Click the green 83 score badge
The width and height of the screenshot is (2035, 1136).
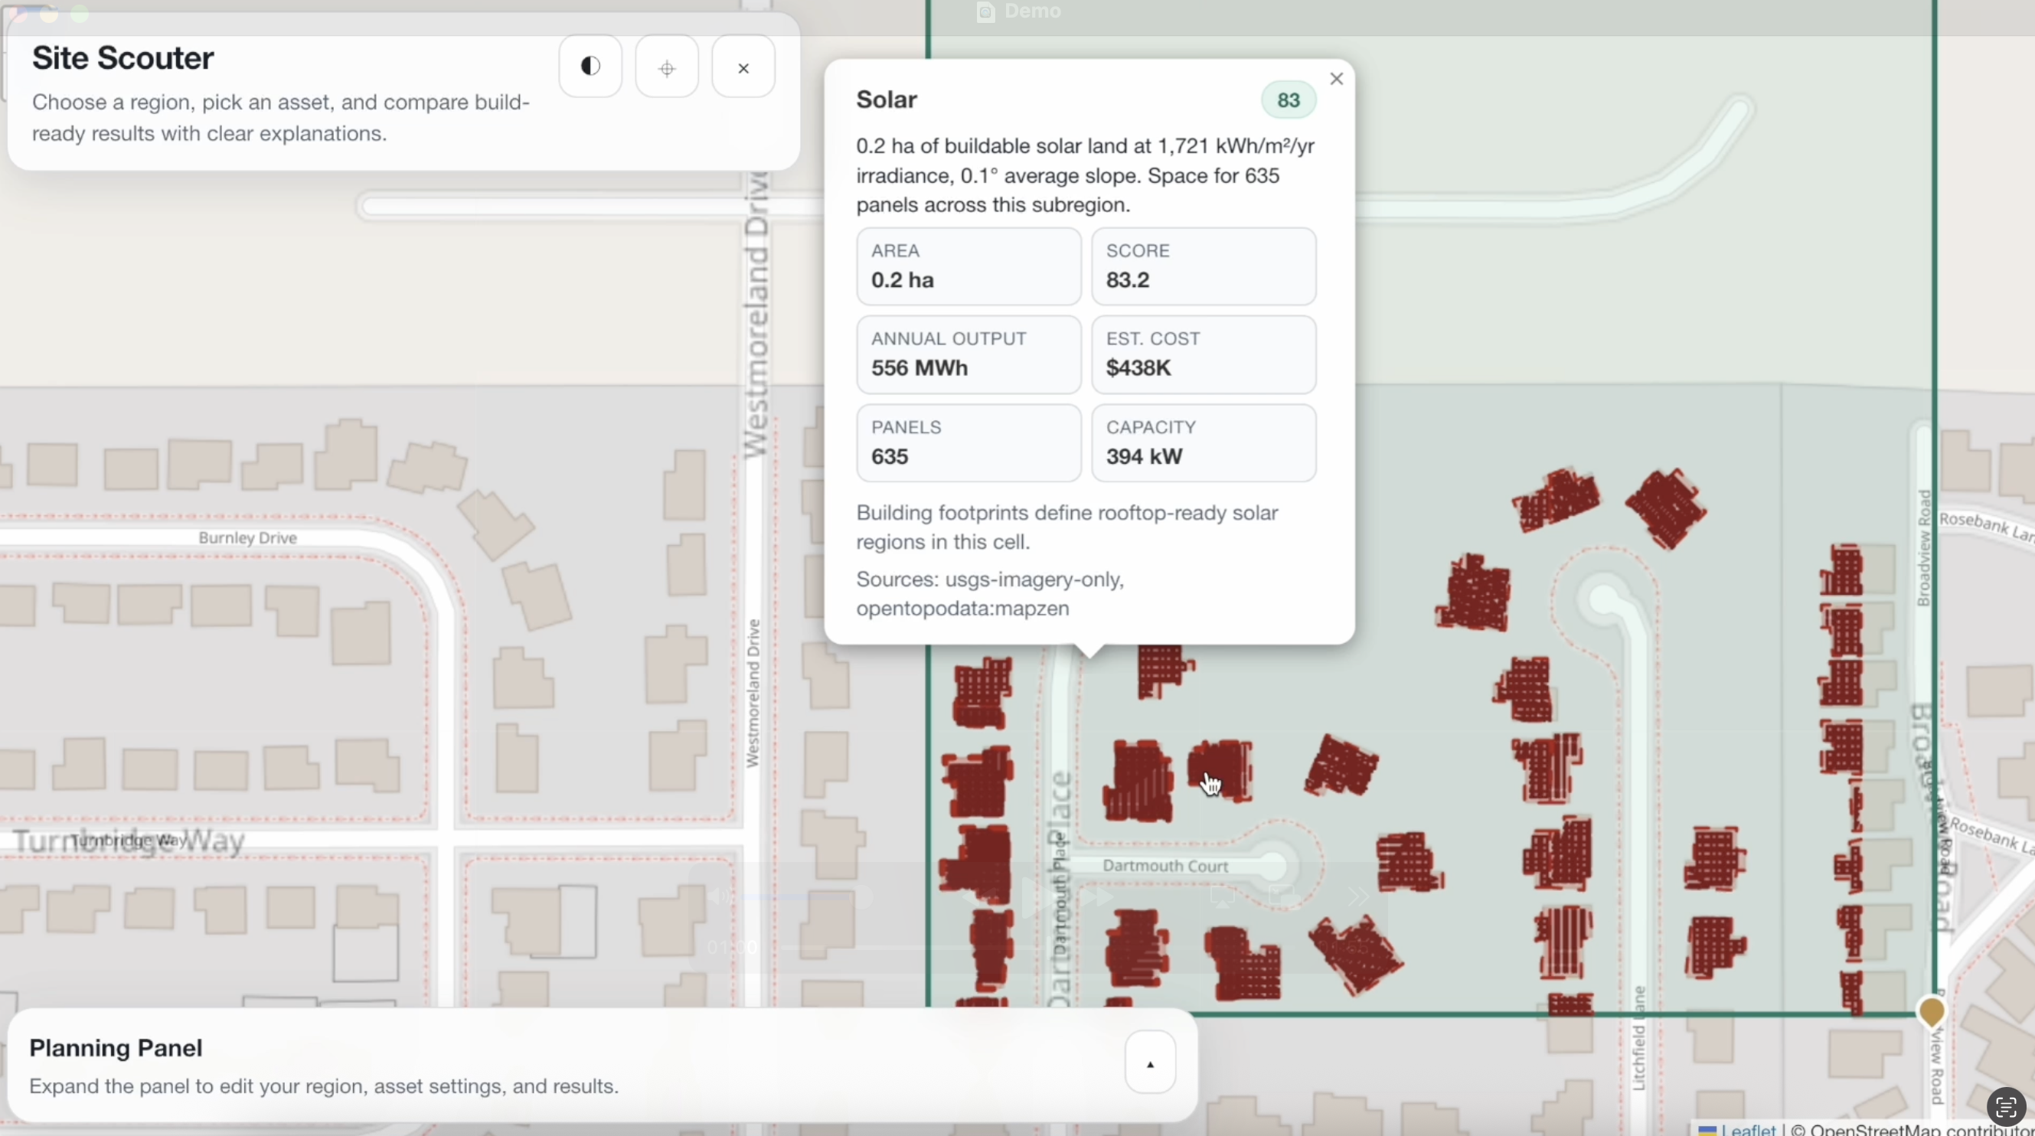click(1288, 100)
